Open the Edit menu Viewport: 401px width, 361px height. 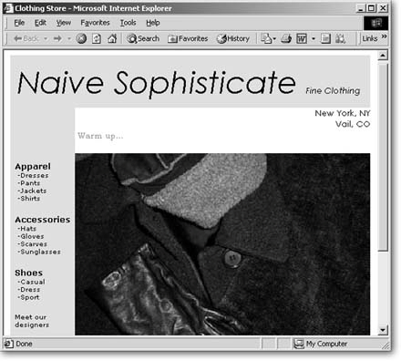40,23
